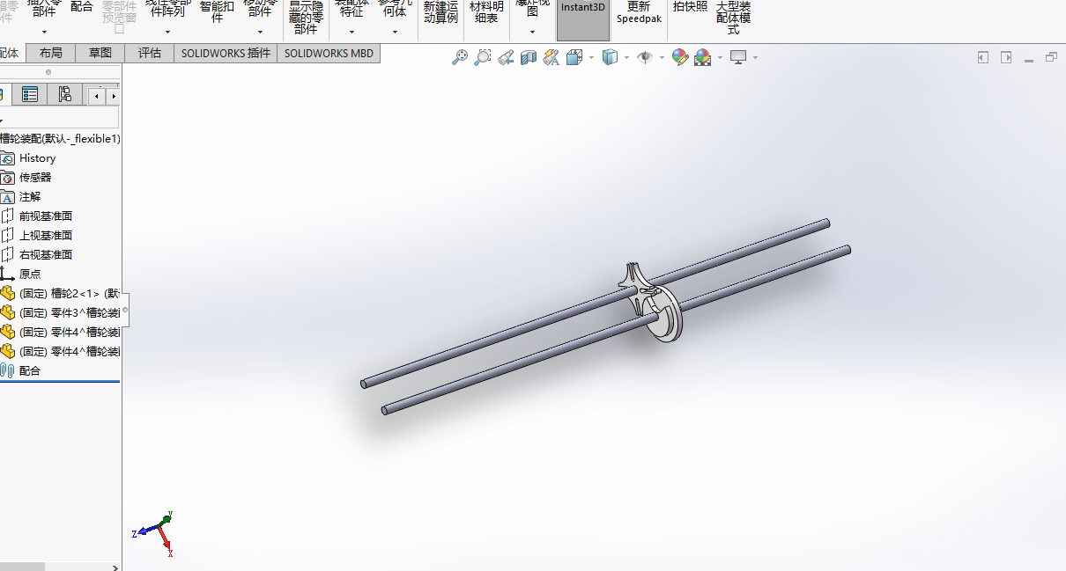Expand the Apply Scene dropdown arrow
This screenshot has width=1066, height=571.
point(720,58)
